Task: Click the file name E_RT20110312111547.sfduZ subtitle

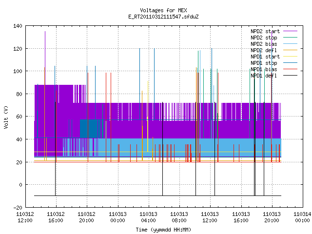Action: [x=163, y=17]
